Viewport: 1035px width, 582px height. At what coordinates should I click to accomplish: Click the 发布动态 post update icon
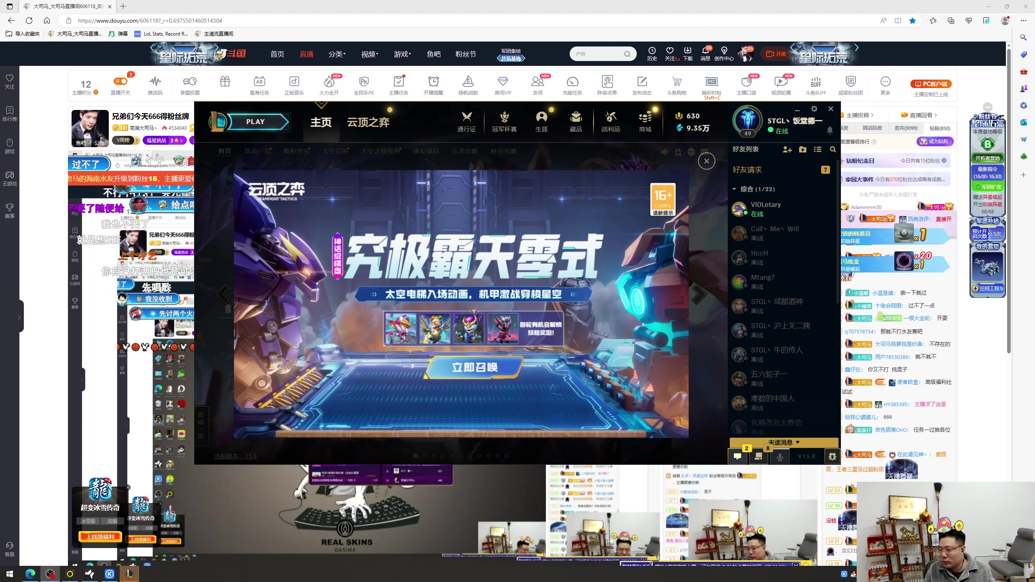pyautogui.click(x=642, y=86)
